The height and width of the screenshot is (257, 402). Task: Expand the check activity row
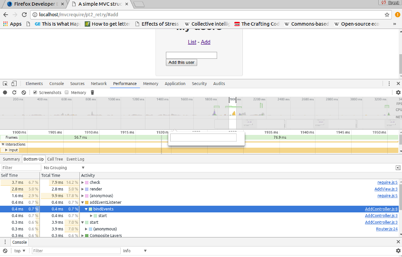83,182
